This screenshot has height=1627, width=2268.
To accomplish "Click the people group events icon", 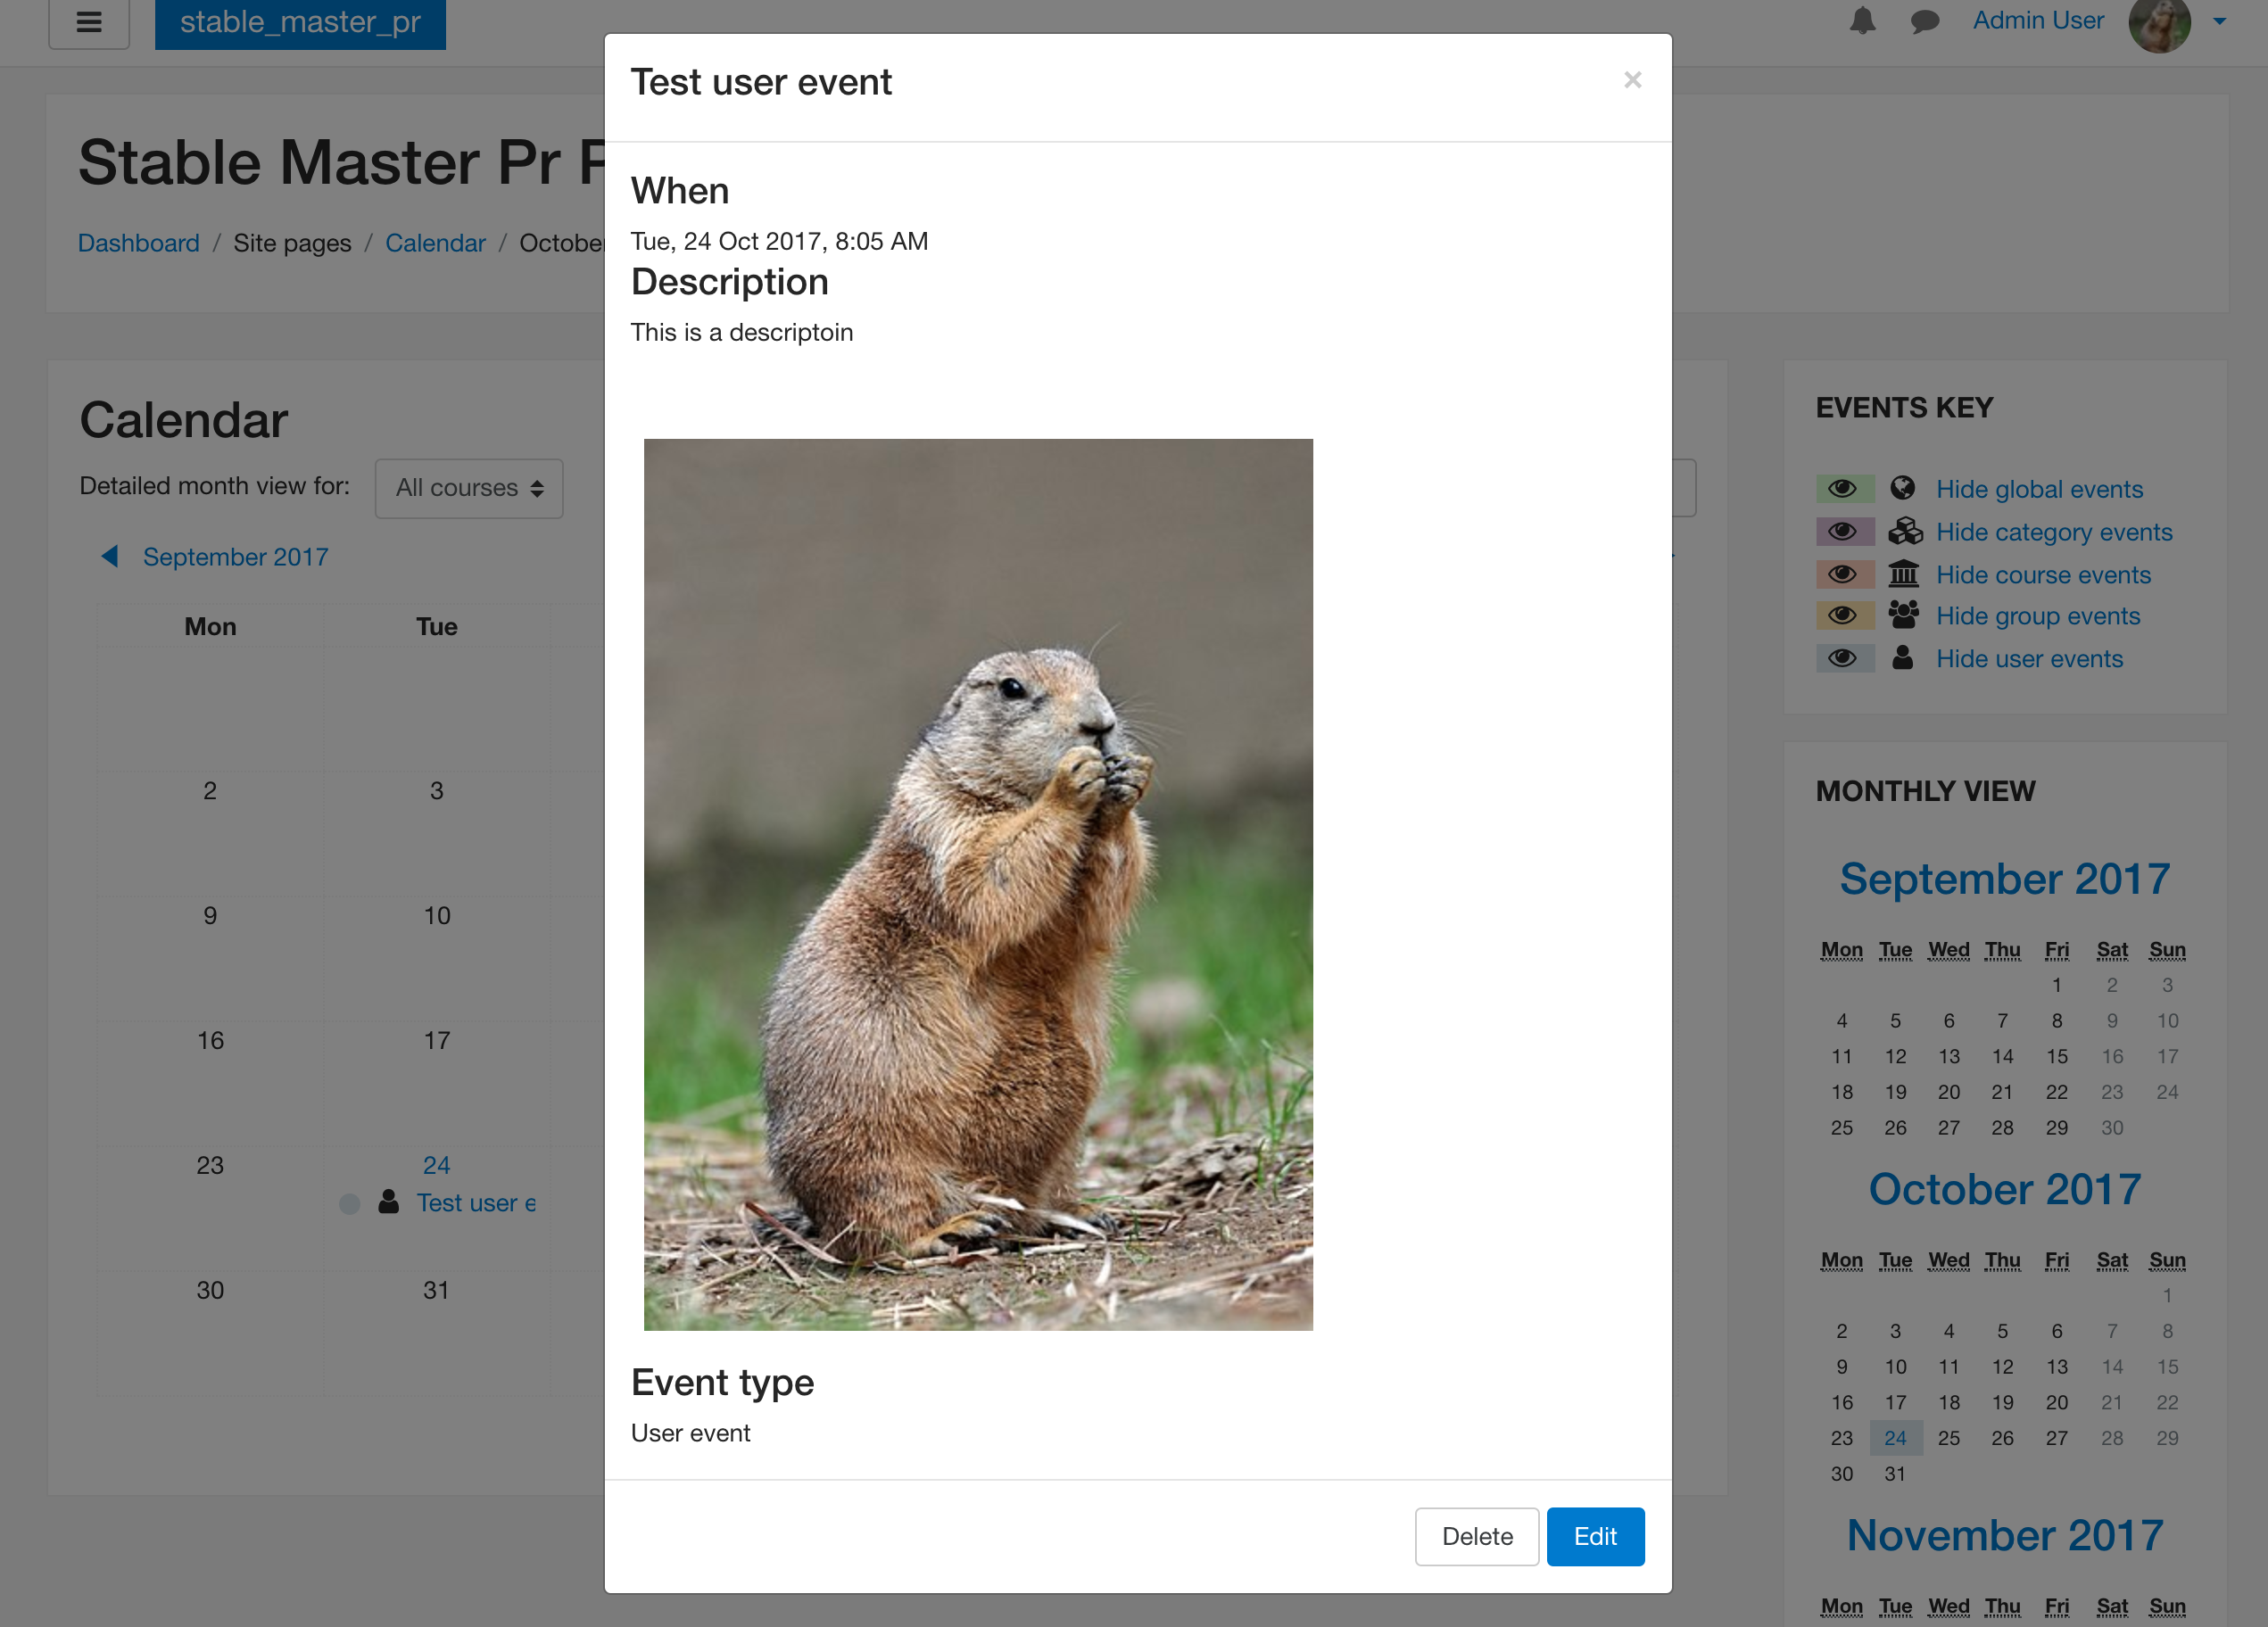I will 1903,614.
